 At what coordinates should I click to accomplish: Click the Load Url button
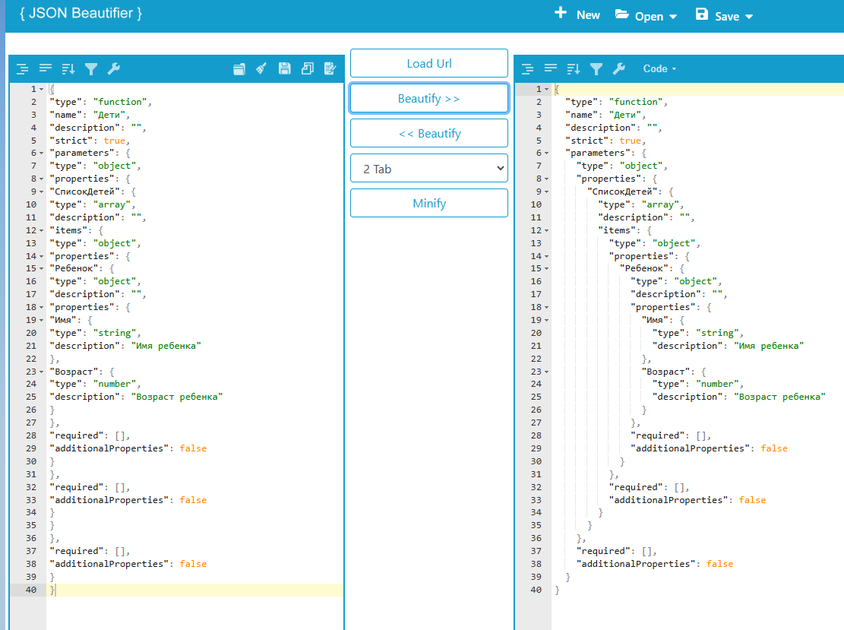429,64
